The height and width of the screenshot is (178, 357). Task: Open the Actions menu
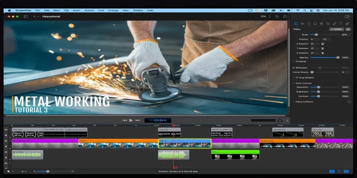[89, 10]
